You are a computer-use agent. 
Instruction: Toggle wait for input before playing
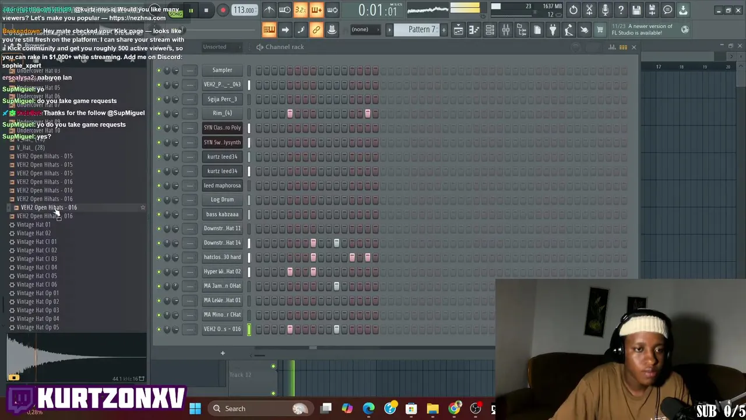click(x=284, y=9)
